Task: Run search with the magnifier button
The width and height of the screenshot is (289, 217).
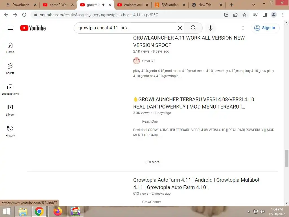Action: coord(194,28)
